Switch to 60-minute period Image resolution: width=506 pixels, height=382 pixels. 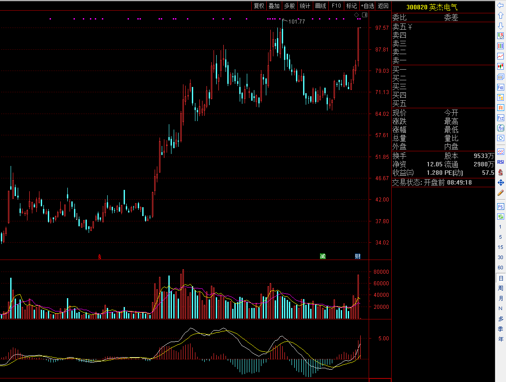point(500,268)
